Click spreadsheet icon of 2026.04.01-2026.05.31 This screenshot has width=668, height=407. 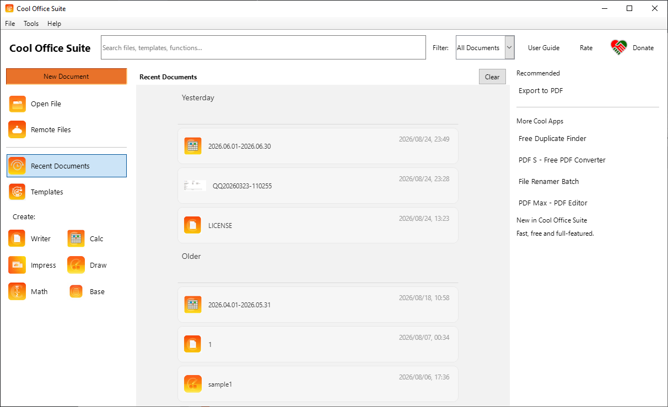(193, 305)
